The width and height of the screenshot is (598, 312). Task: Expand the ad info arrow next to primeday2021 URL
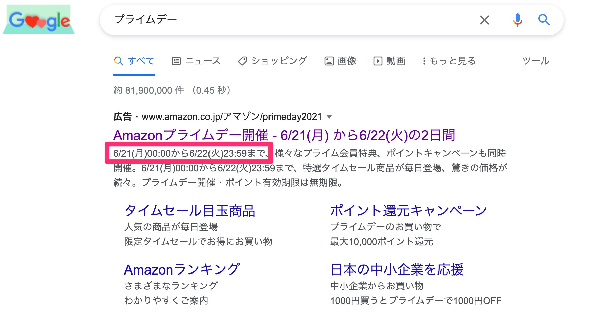[329, 117]
